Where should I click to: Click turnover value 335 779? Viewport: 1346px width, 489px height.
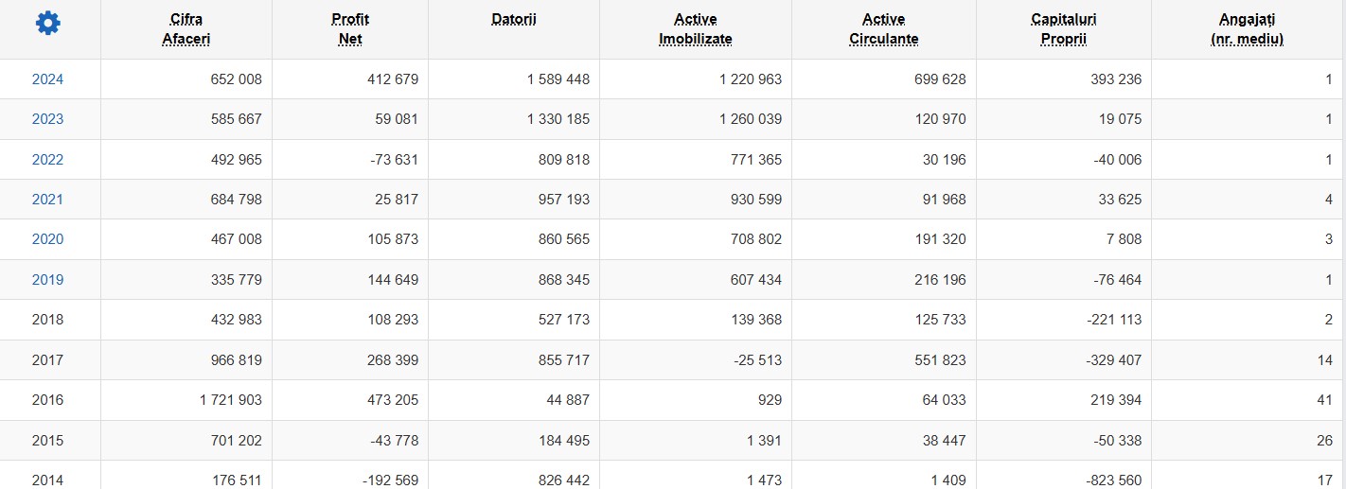point(236,280)
